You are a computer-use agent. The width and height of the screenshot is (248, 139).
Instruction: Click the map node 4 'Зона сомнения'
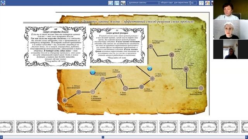(119, 76)
